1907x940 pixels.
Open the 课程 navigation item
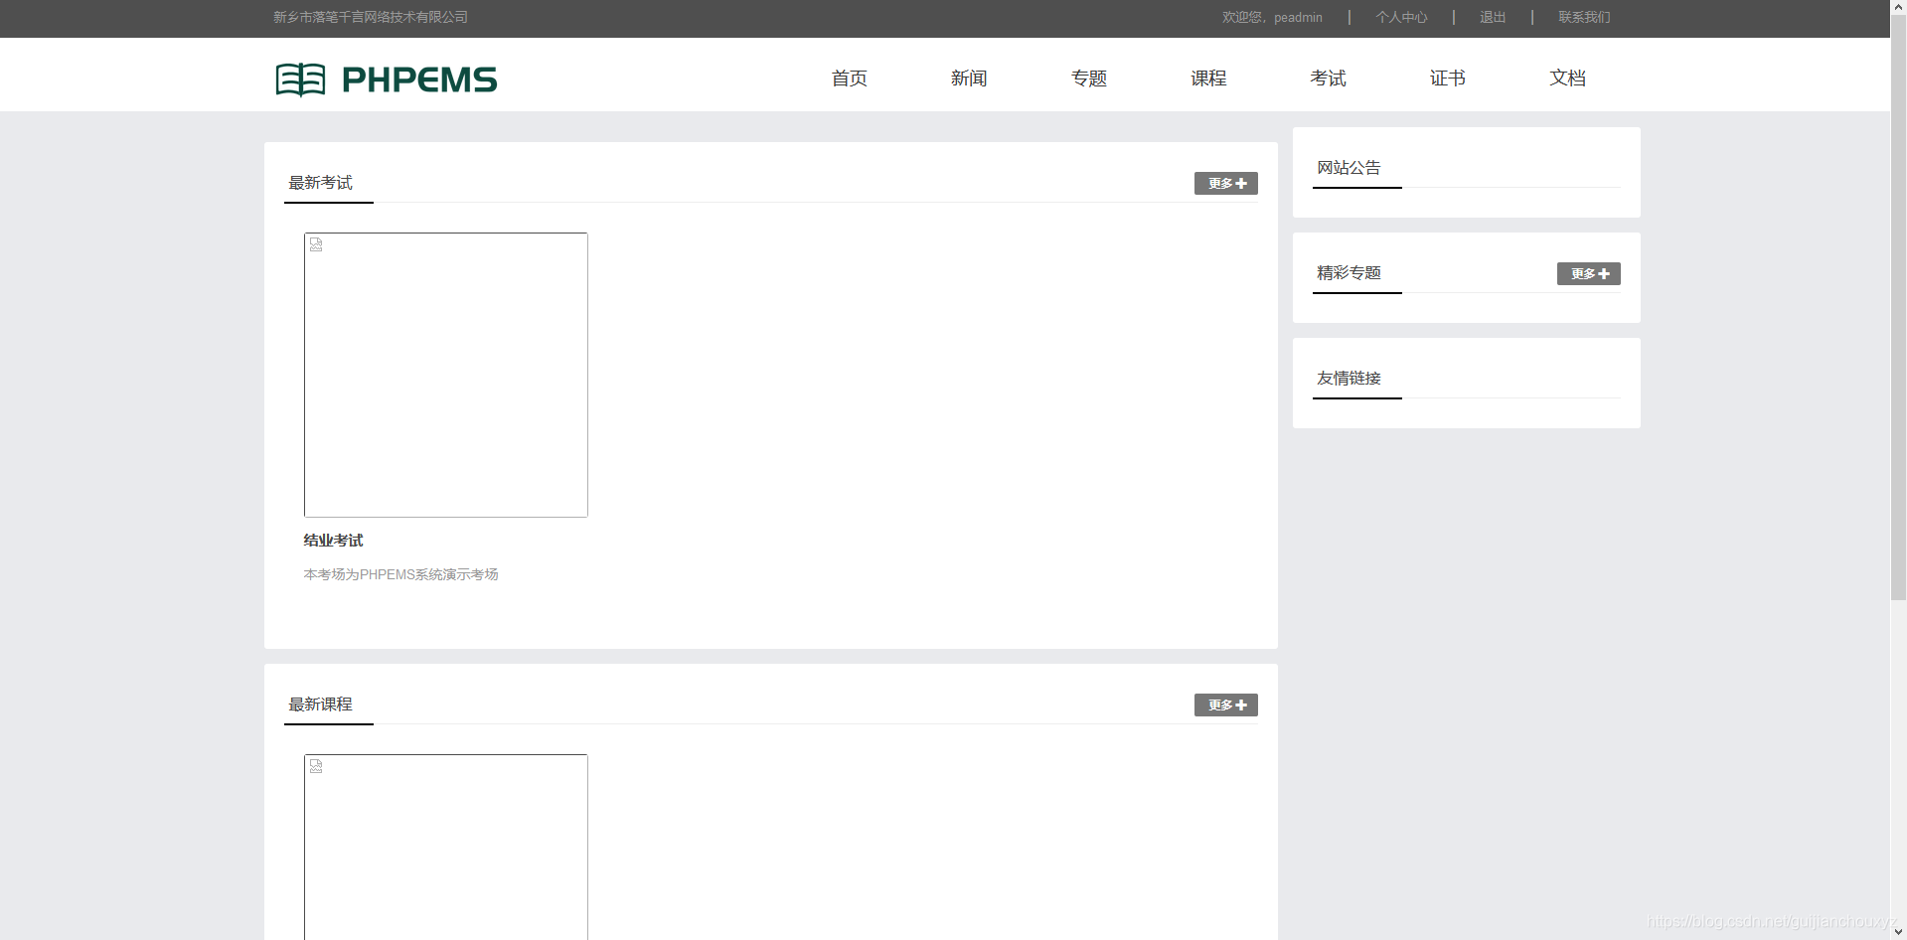[1208, 78]
